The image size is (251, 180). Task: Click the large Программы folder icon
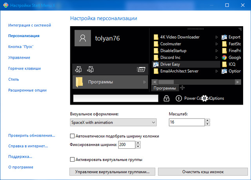pos(79,82)
